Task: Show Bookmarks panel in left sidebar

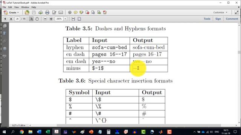Action: [5, 33]
